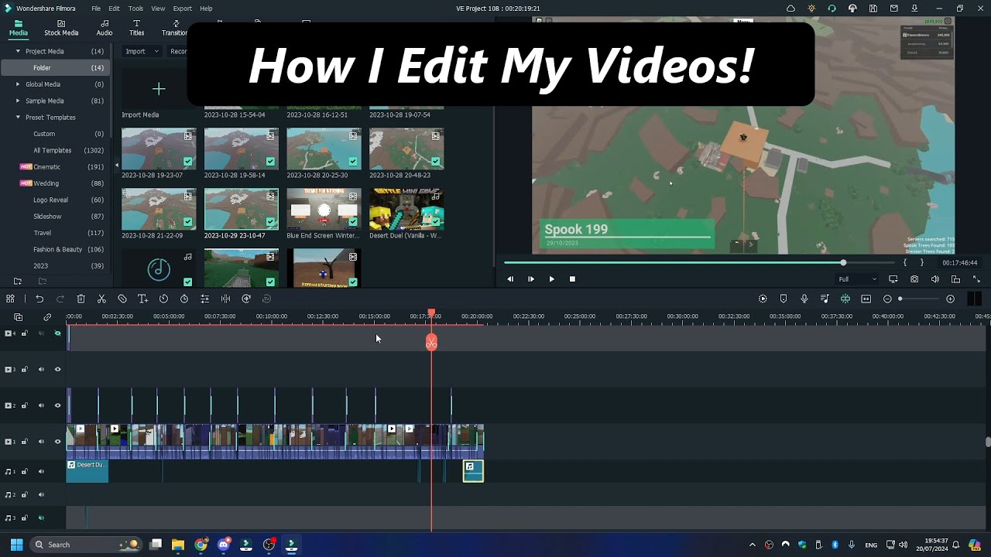The image size is (991, 557).
Task: Click the Delete trash icon in timeline toolbar
Action: coord(81,299)
